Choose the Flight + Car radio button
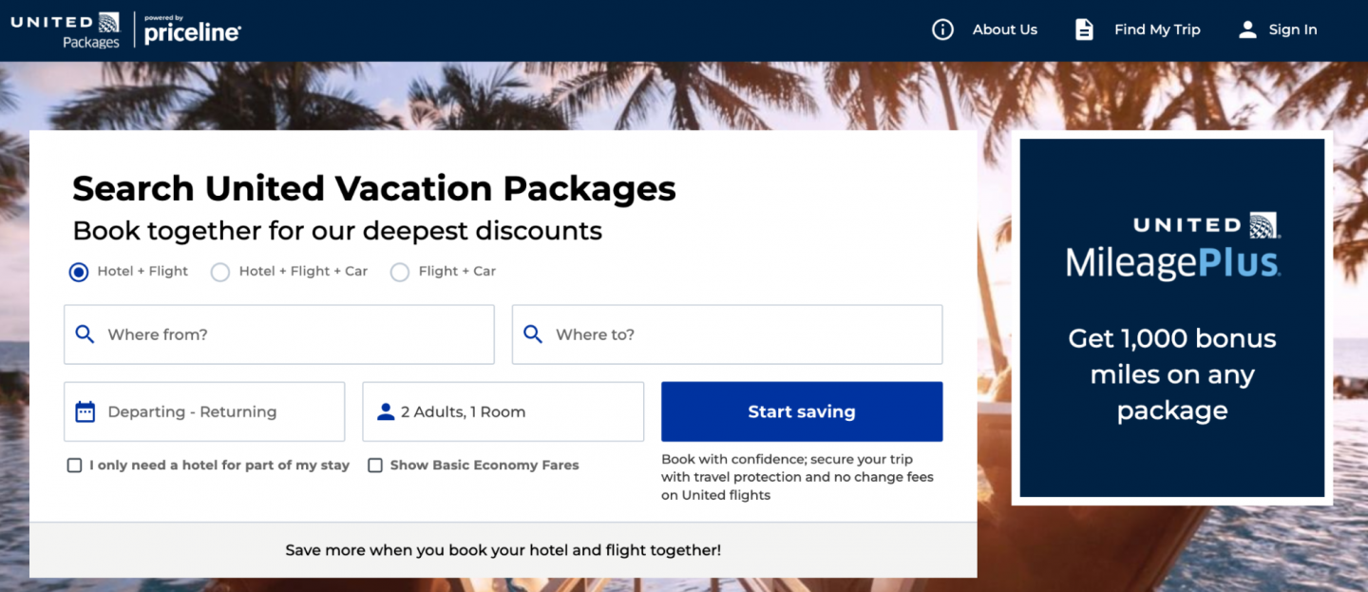Viewport: 1368px width, 592px height. click(400, 272)
